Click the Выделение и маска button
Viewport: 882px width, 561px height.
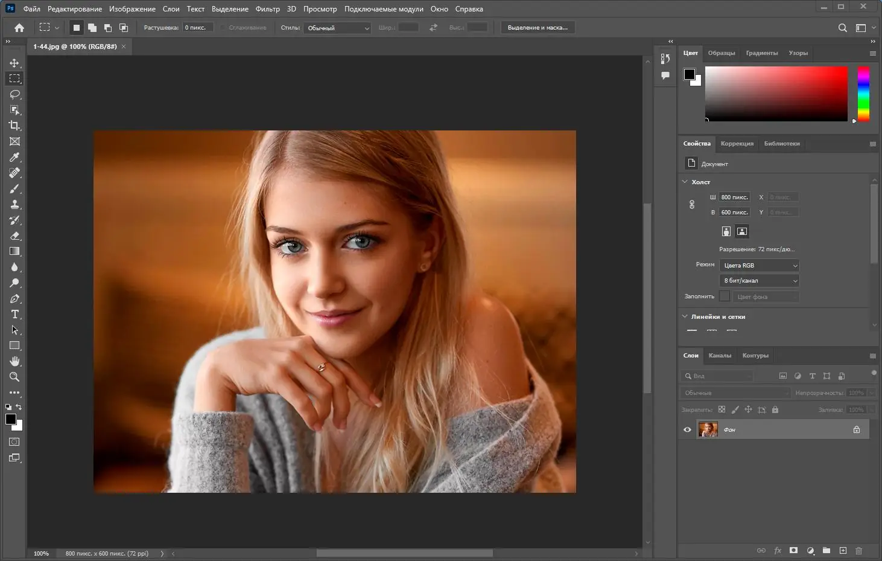pyautogui.click(x=538, y=27)
